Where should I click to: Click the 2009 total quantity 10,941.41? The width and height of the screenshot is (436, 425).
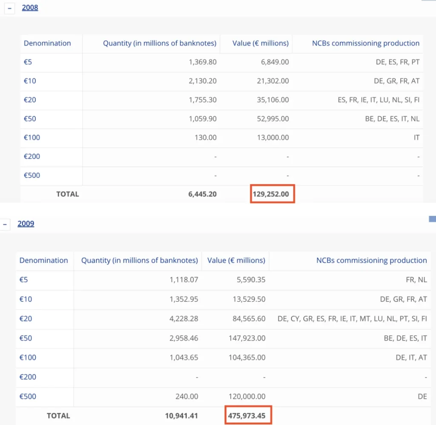pyautogui.click(x=181, y=416)
